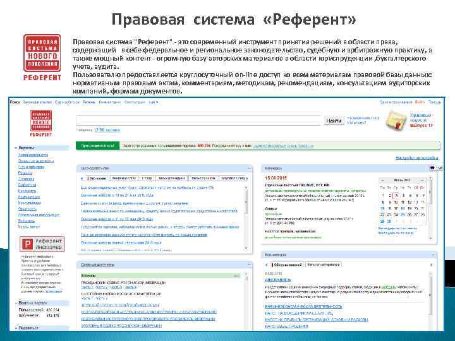The height and width of the screenshot is (341, 455).
Task: Collapse the Всего на портале sidebar section
Action: click(16, 302)
